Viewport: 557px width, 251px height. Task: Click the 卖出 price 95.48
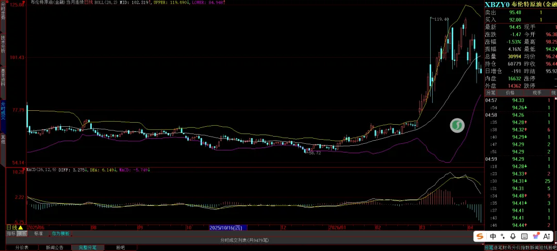click(x=515, y=12)
